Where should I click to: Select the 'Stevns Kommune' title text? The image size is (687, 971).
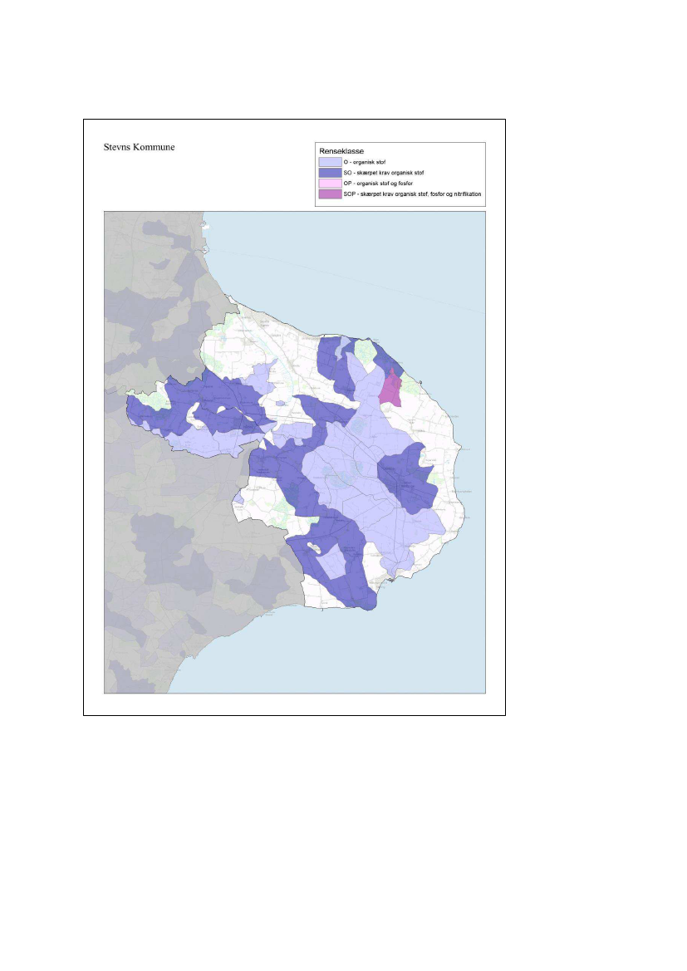pos(139,147)
